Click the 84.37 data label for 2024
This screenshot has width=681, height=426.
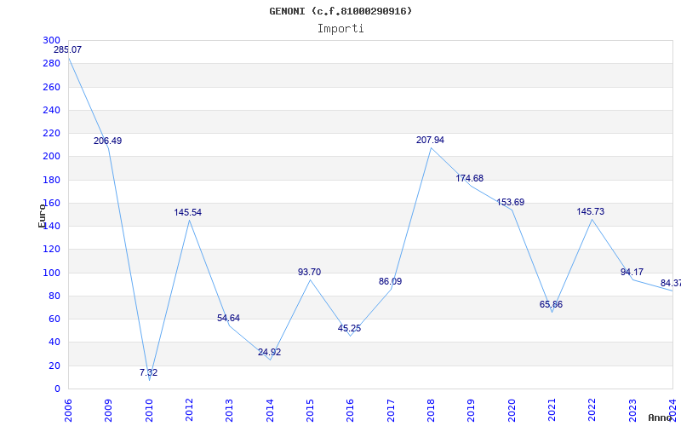(671, 284)
